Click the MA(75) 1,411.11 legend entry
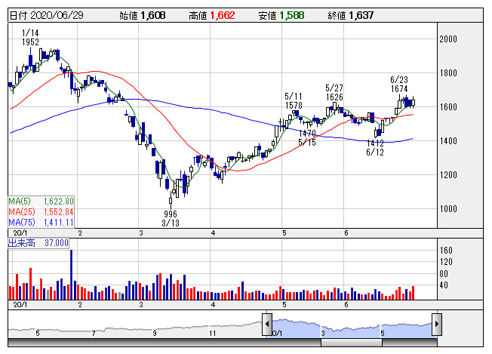492x354 pixels. click(x=41, y=223)
